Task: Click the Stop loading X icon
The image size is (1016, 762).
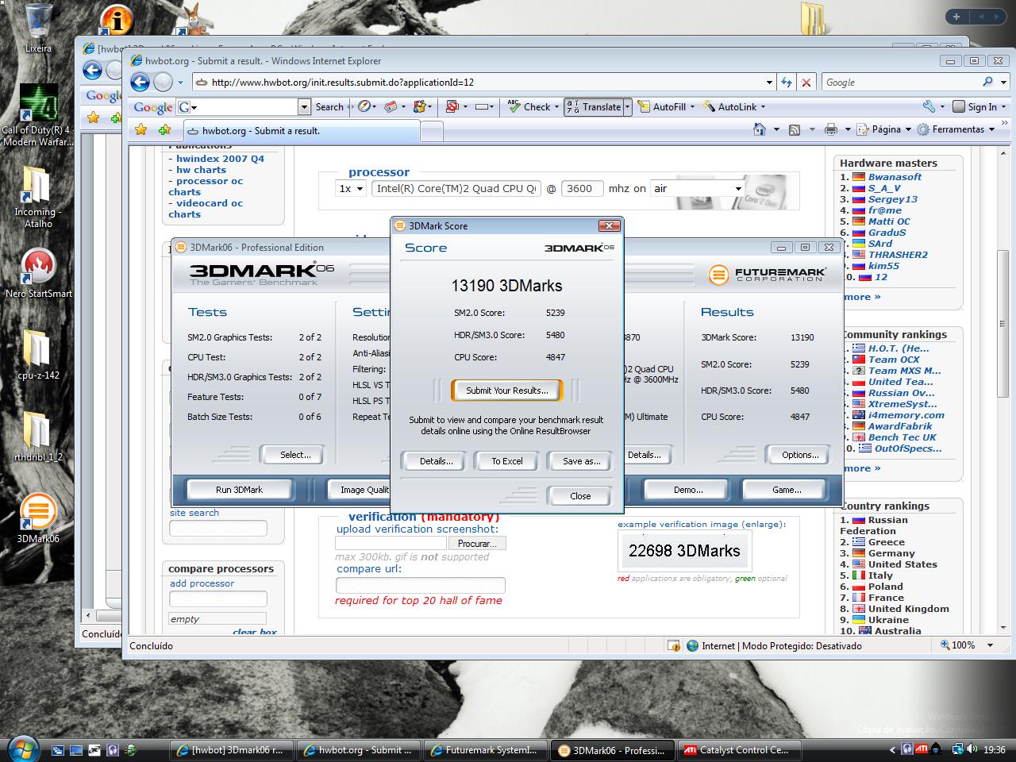Action: tap(806, 82)
